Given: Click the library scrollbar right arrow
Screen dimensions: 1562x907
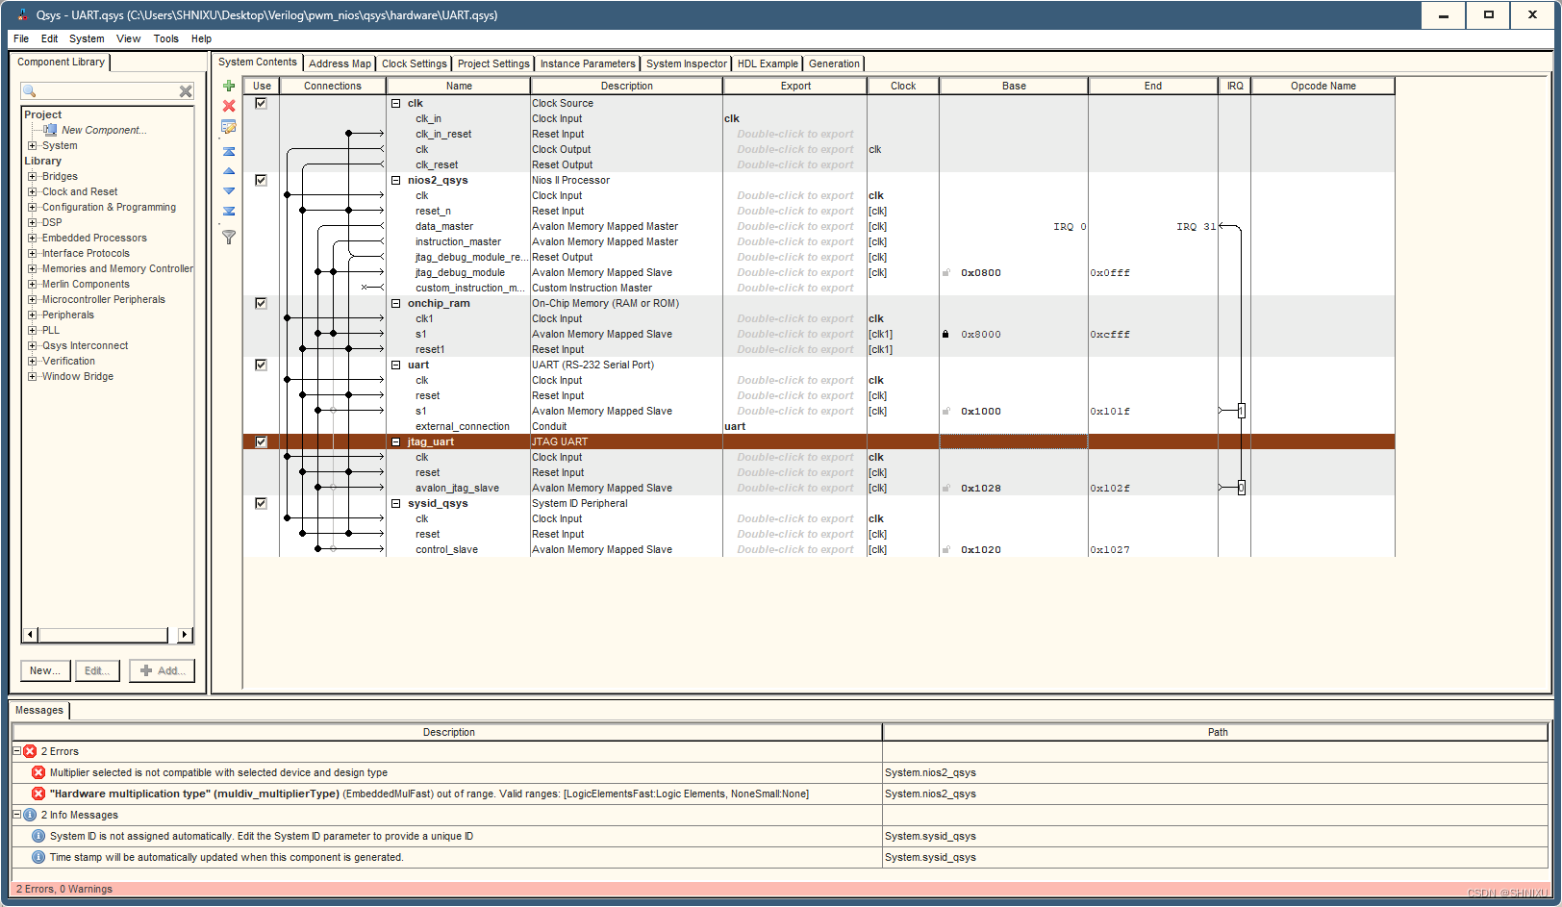Looking at the screenshot, I should pyautogui.click(x=186, y=635).
